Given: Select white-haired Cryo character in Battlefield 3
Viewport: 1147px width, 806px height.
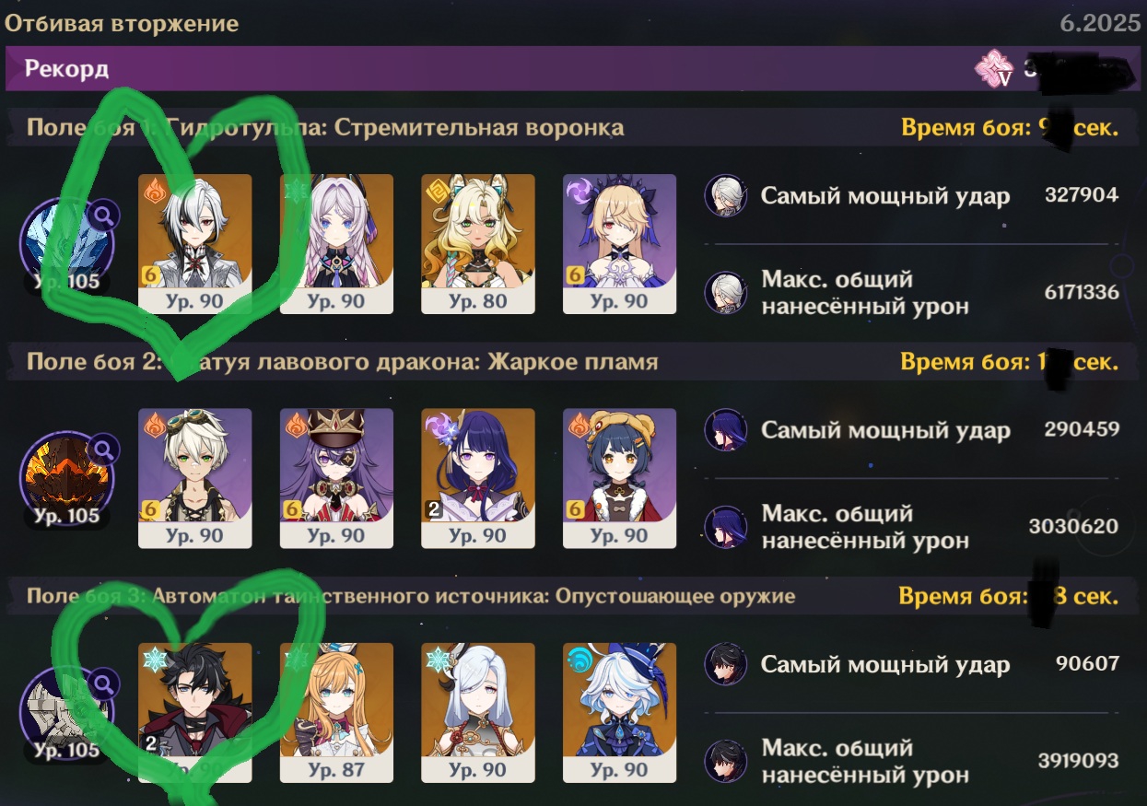Looking at the screenshot, I should point(478,713).
